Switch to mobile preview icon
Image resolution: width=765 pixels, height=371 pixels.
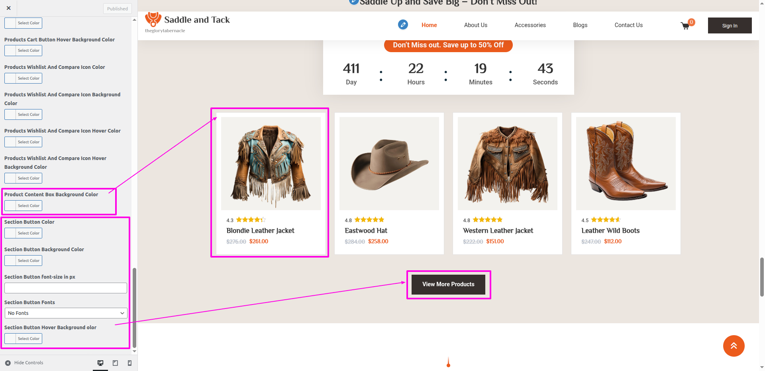[x=129, y=363]
